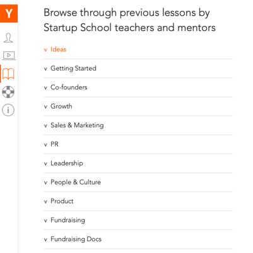
Task: Expand the Co-founders chevron
Action: [45, 88]
